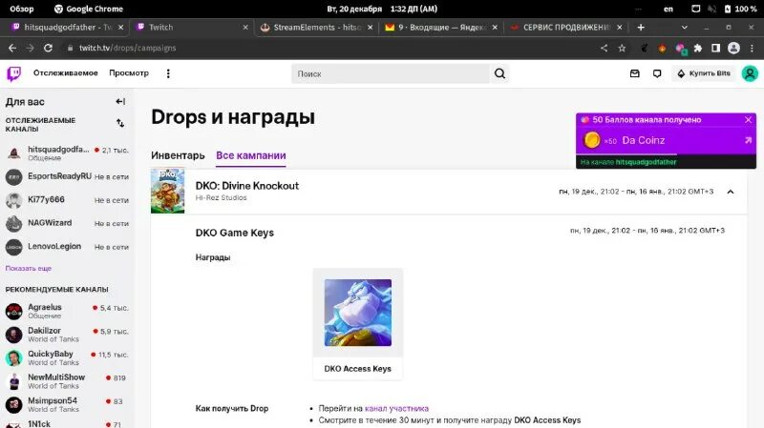Open the three-dot more menu in Twitch header

point(168,73)
